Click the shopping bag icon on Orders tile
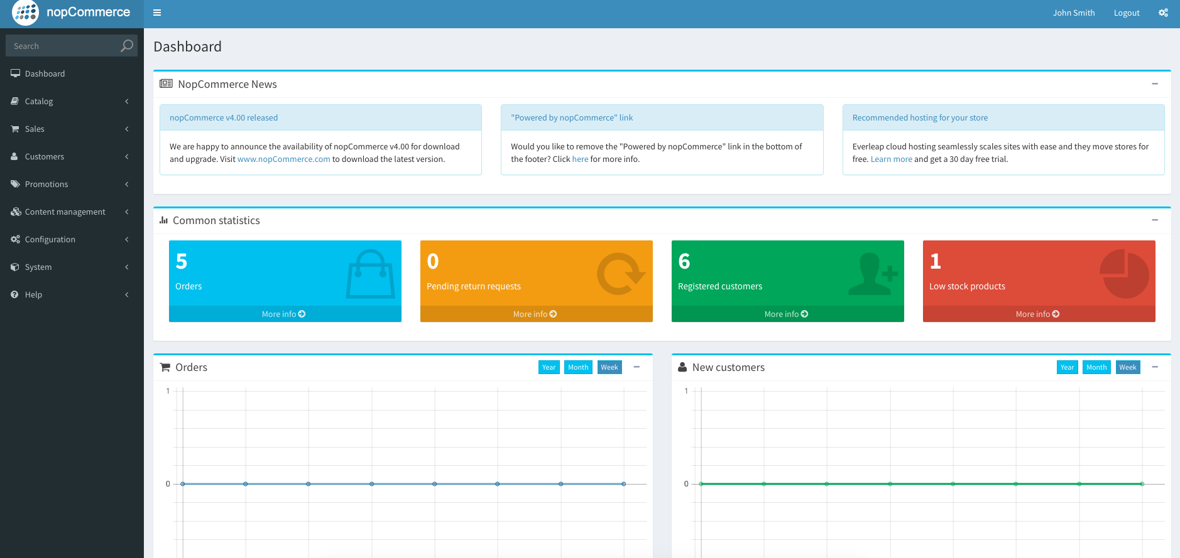The height and width of the screenshot is (558, 1180). [x=371, y=274]
